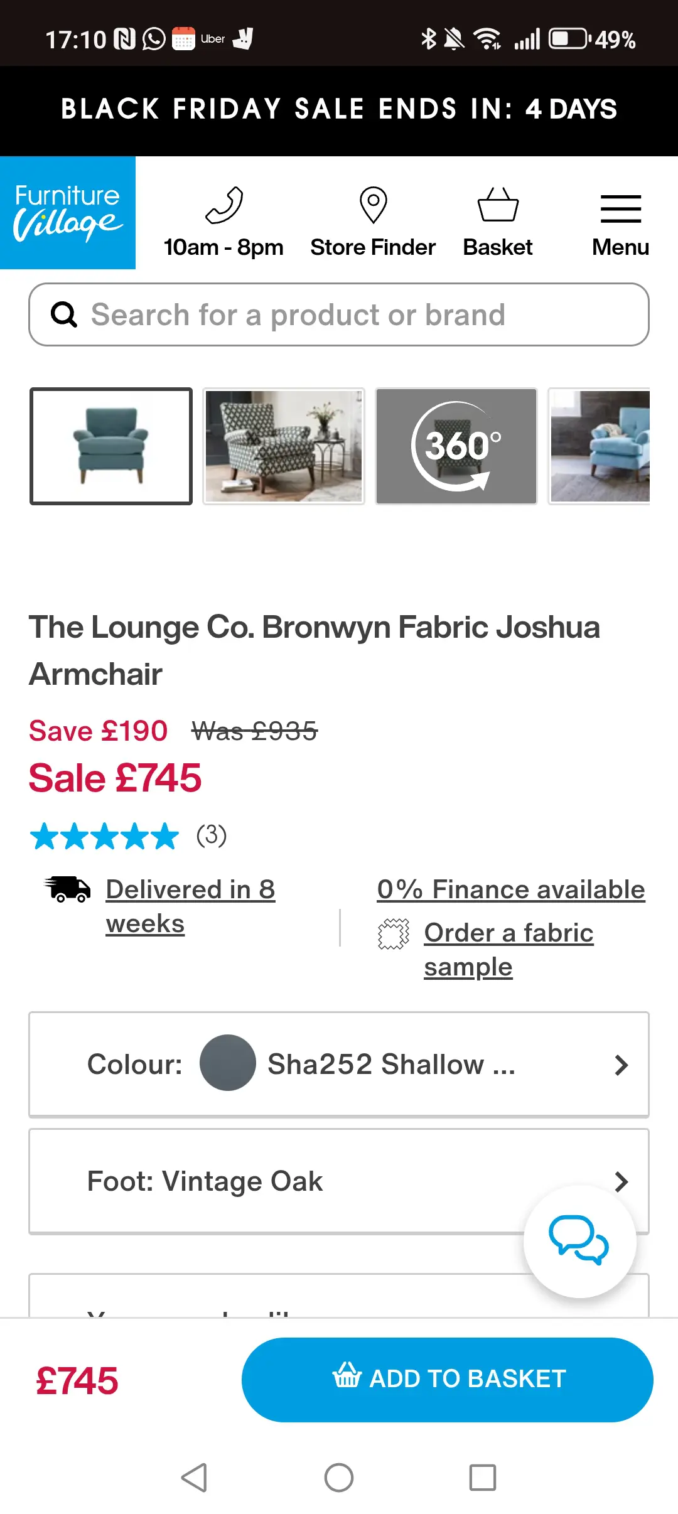Image resolution: width=678 pixels, height=1514 pixels.
Task: Tap the Furniture Village logo
Action: click(68, 213)
